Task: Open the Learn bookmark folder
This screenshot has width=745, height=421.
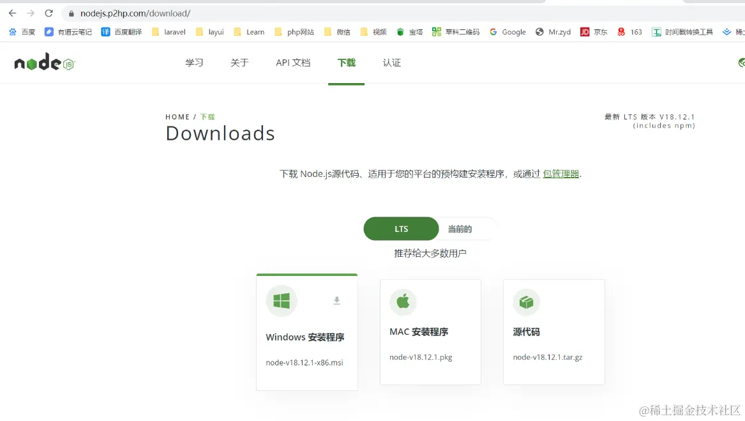Action: pyautogui.click(x=249, y=32)
